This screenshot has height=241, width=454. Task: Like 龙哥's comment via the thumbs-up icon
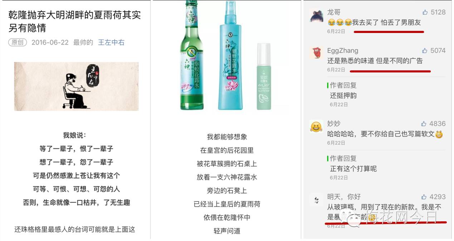[425, 12]
